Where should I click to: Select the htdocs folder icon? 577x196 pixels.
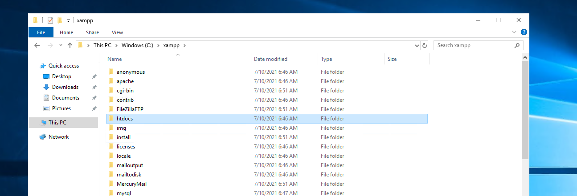tap(111, 118)
